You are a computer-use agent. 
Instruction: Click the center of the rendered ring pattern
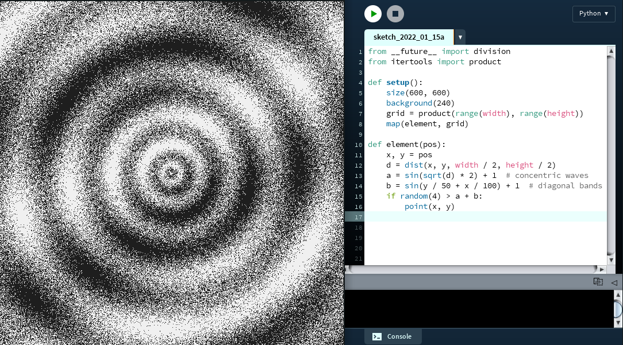click(172, 172)
